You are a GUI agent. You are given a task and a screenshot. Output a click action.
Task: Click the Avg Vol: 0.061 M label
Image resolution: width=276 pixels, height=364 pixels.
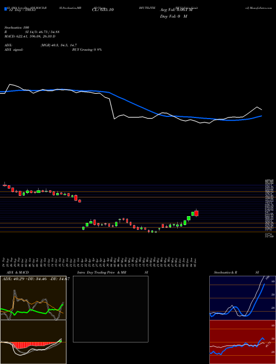(x=176, y=10)
